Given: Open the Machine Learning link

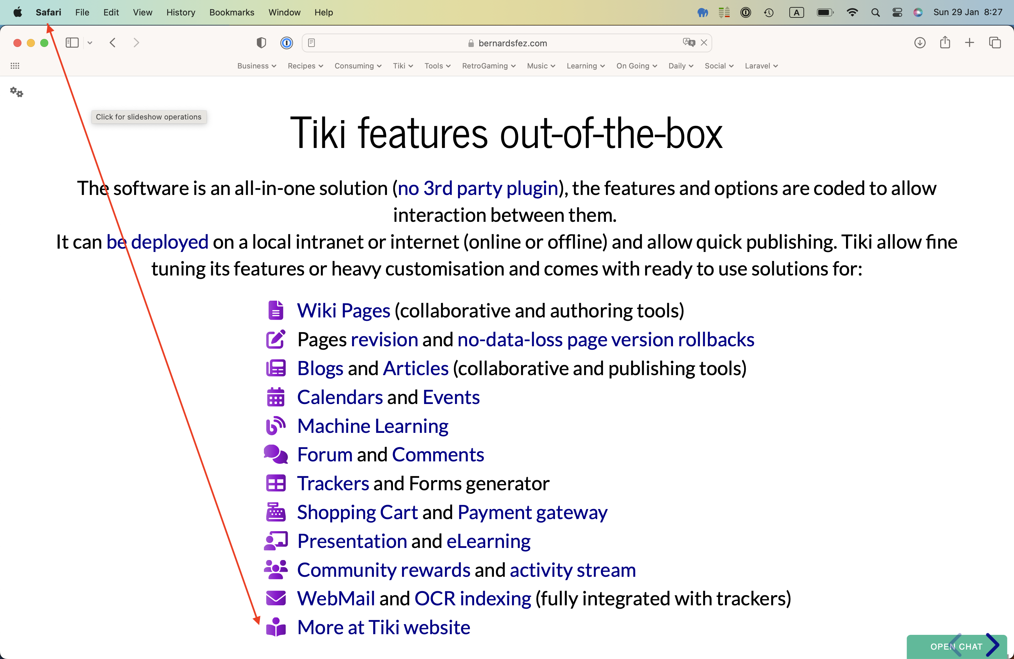Looking at the screenshot, I should [x=373, y=426].
